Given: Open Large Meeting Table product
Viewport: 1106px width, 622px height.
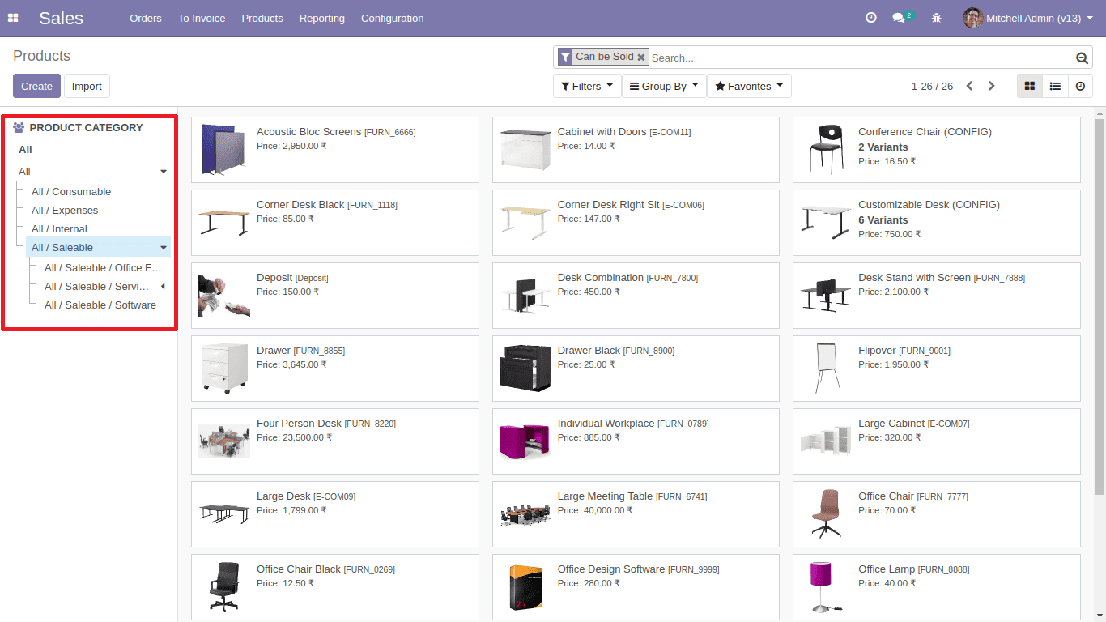Looking at the screenshot, I should point(636,514).
